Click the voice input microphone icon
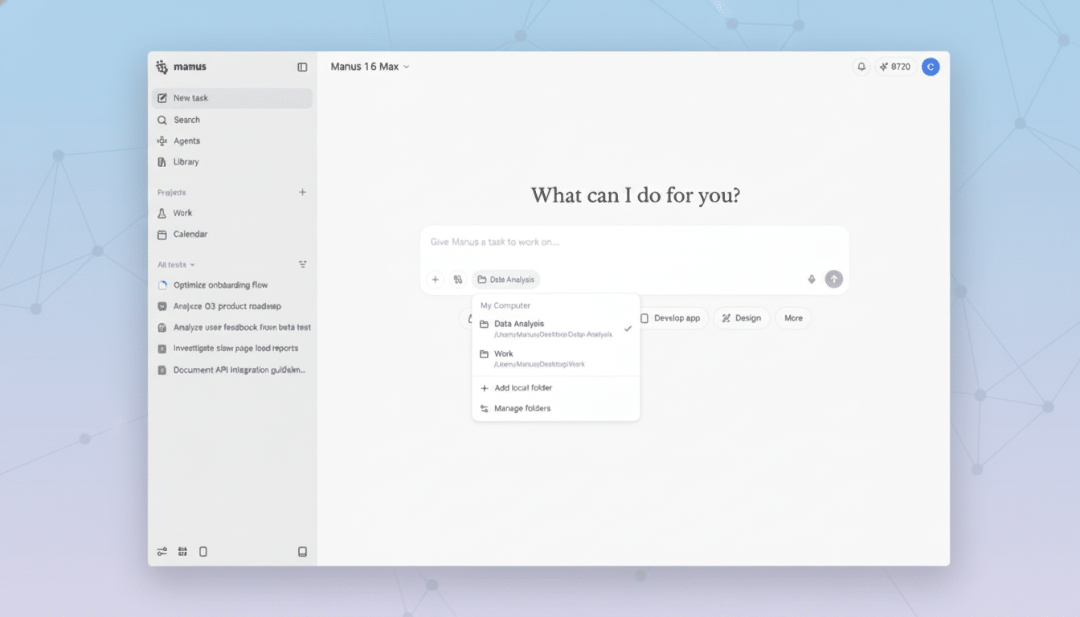The width and height of the screenshot is (1080, 617). click(812, 280)
